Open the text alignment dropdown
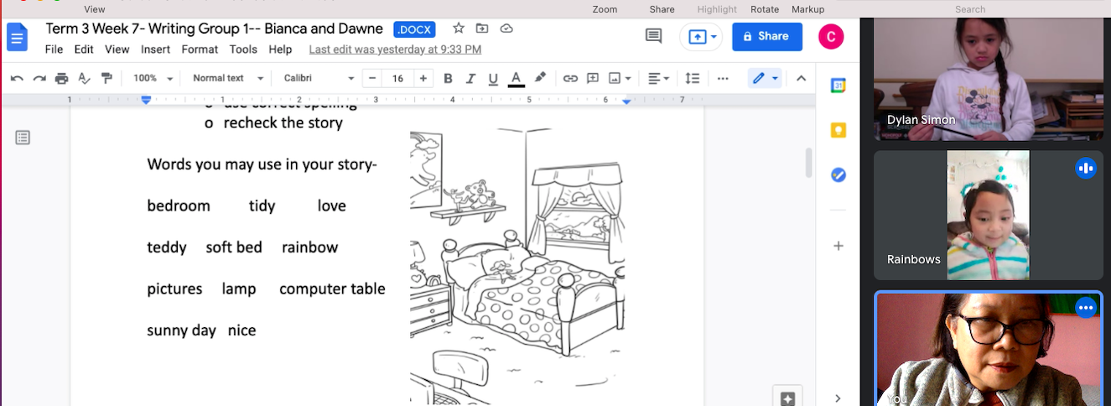The image size is (1111, 406). 659,78
